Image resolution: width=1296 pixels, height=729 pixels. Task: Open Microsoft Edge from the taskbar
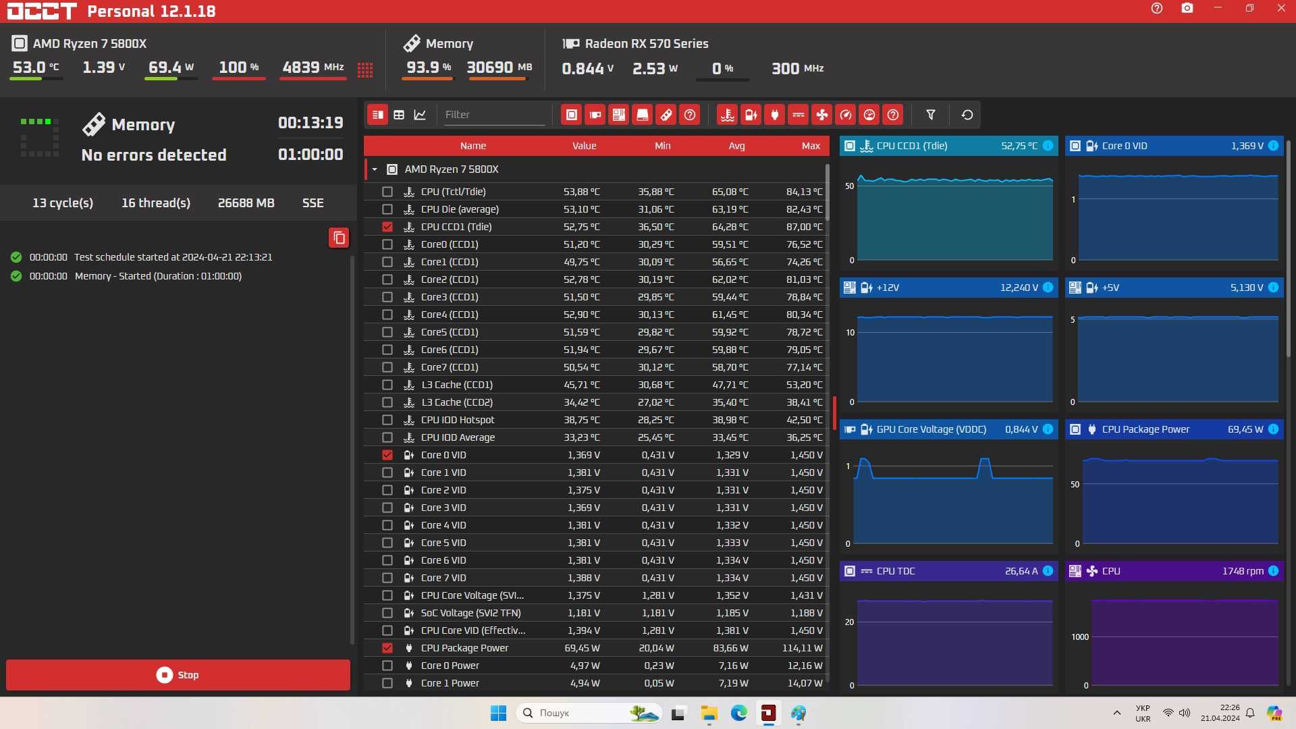coord(739,713)
